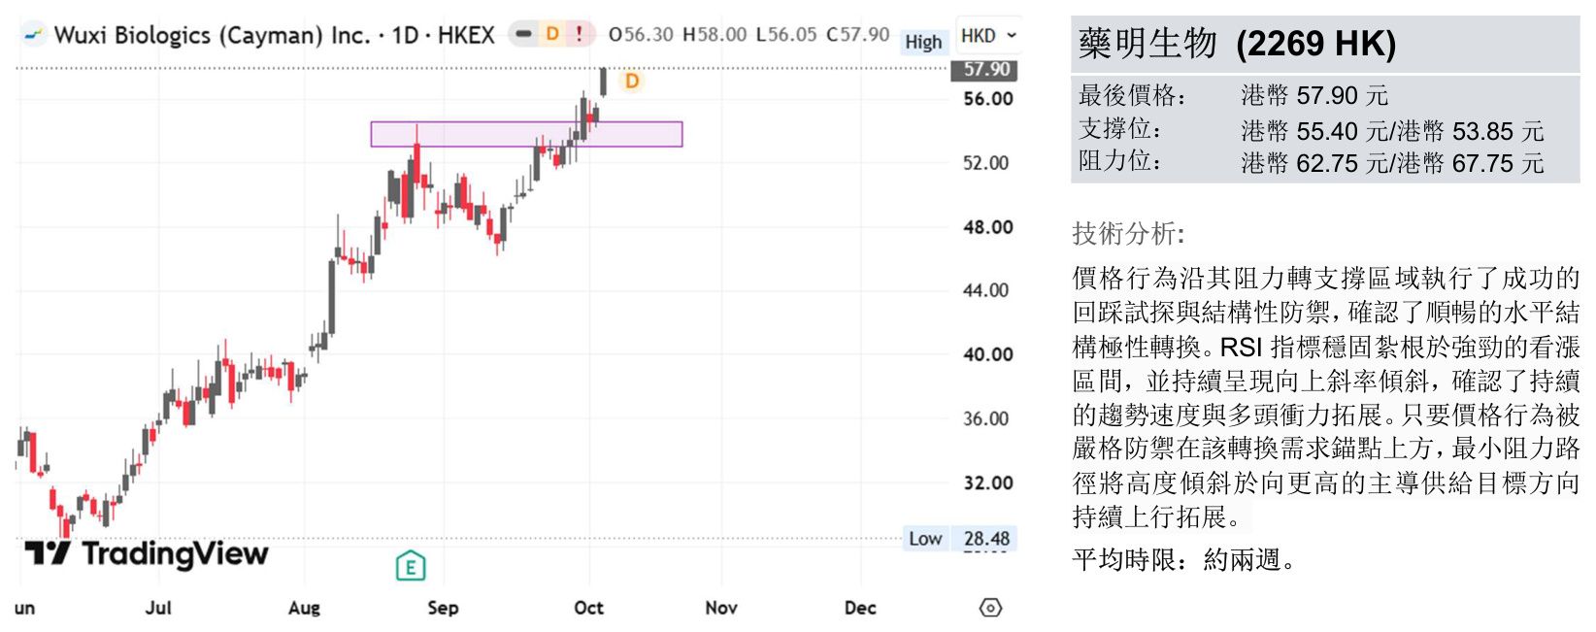Click the 40.00 price axis label
1596x632 pixels.
point(988,354)
